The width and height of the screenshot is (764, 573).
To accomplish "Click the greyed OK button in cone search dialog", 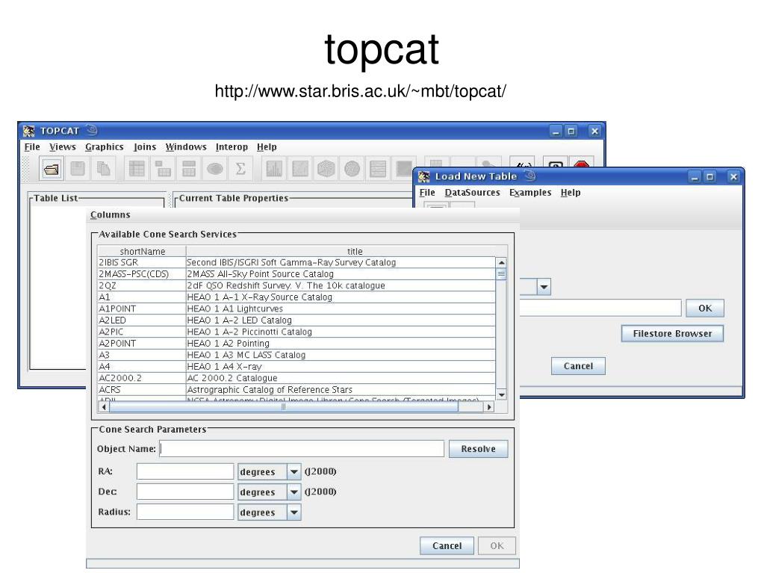I will tap(497, 545).
